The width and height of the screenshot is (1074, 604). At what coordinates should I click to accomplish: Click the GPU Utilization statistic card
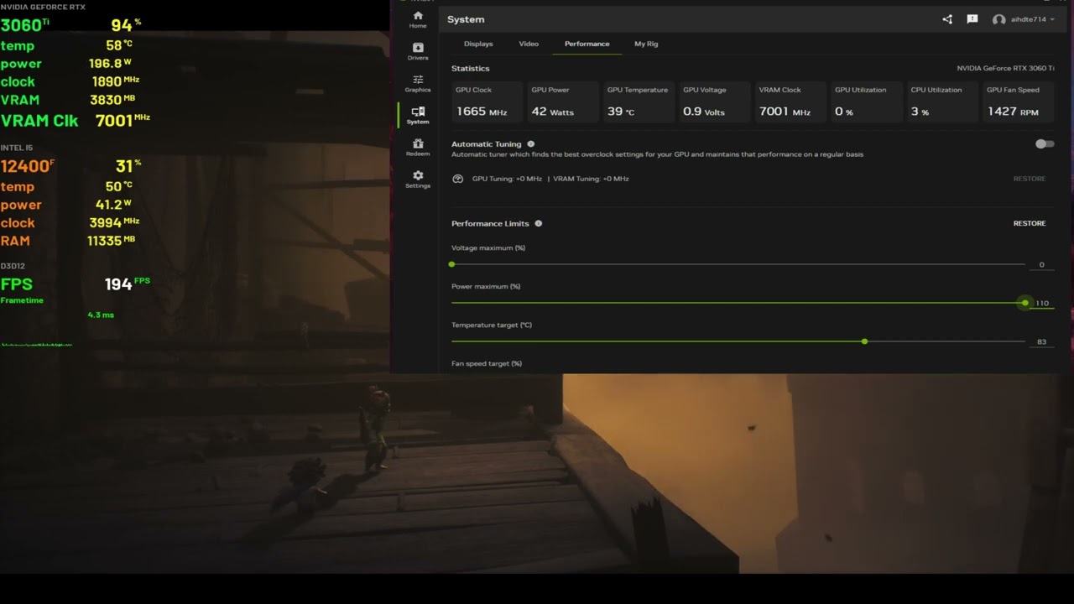pos(866,102)
